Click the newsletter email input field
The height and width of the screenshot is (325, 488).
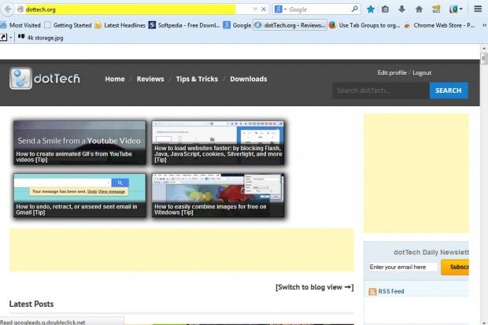pyautogui.click(x=403, y=267)
